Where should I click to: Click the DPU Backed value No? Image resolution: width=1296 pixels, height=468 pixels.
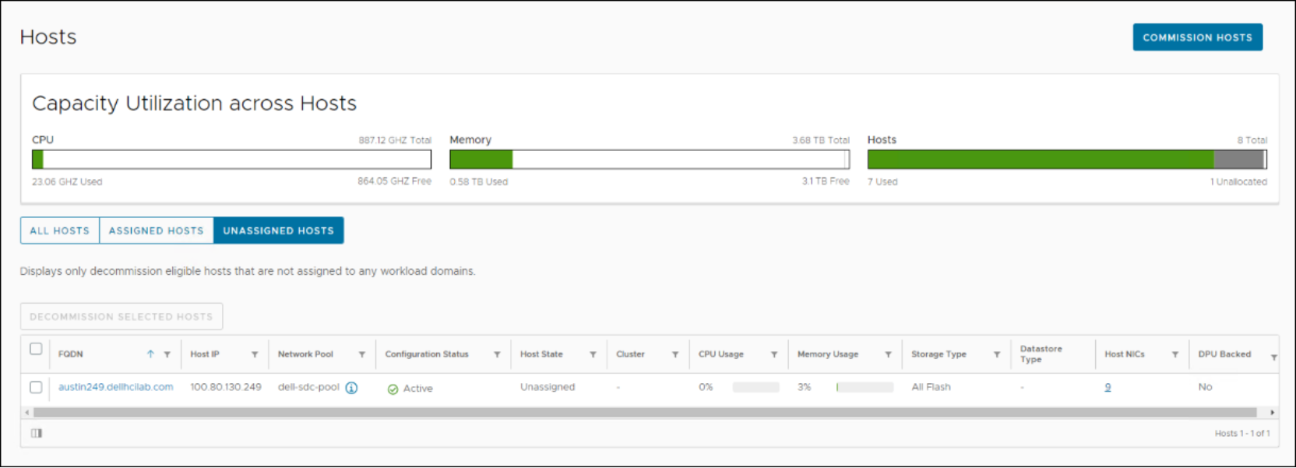[x=1205, y=387]
